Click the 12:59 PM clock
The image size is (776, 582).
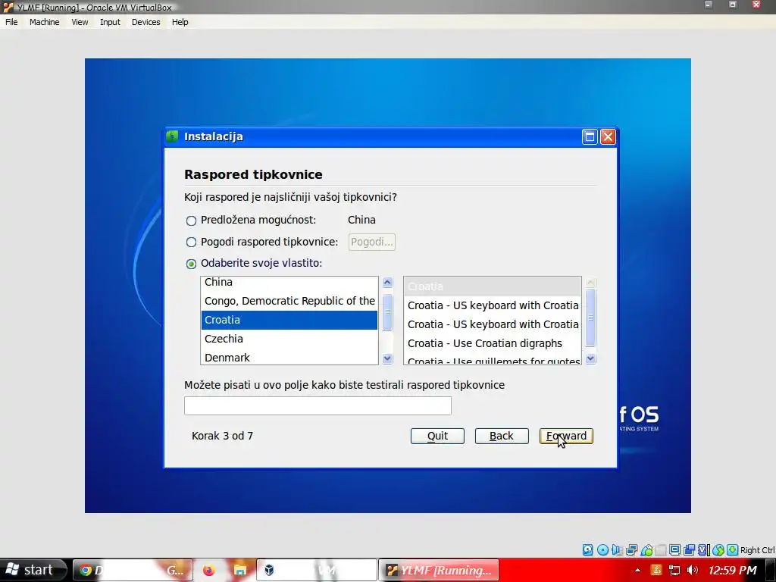click(x=733, y=570)
